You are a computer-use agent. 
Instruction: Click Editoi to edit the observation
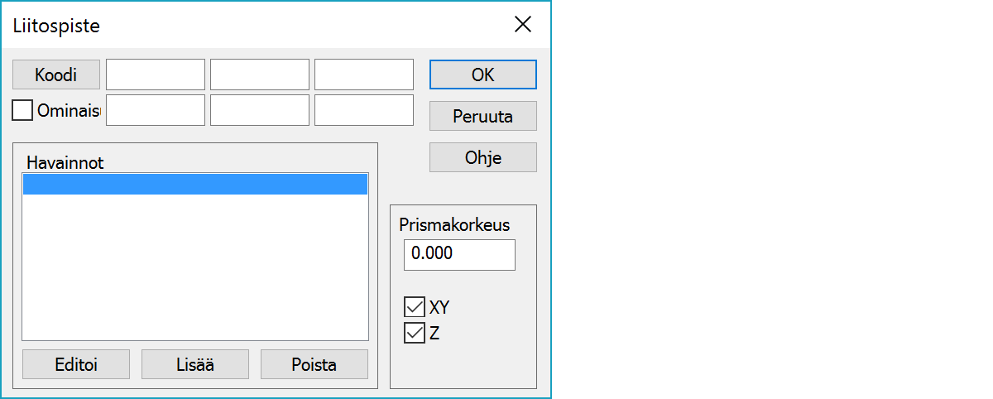click(x=76, y=364)
